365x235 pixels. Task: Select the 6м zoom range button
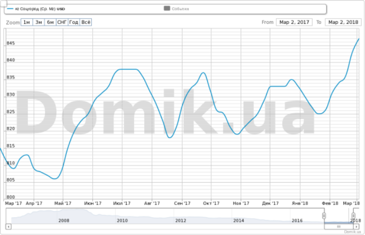pos(50,23)
